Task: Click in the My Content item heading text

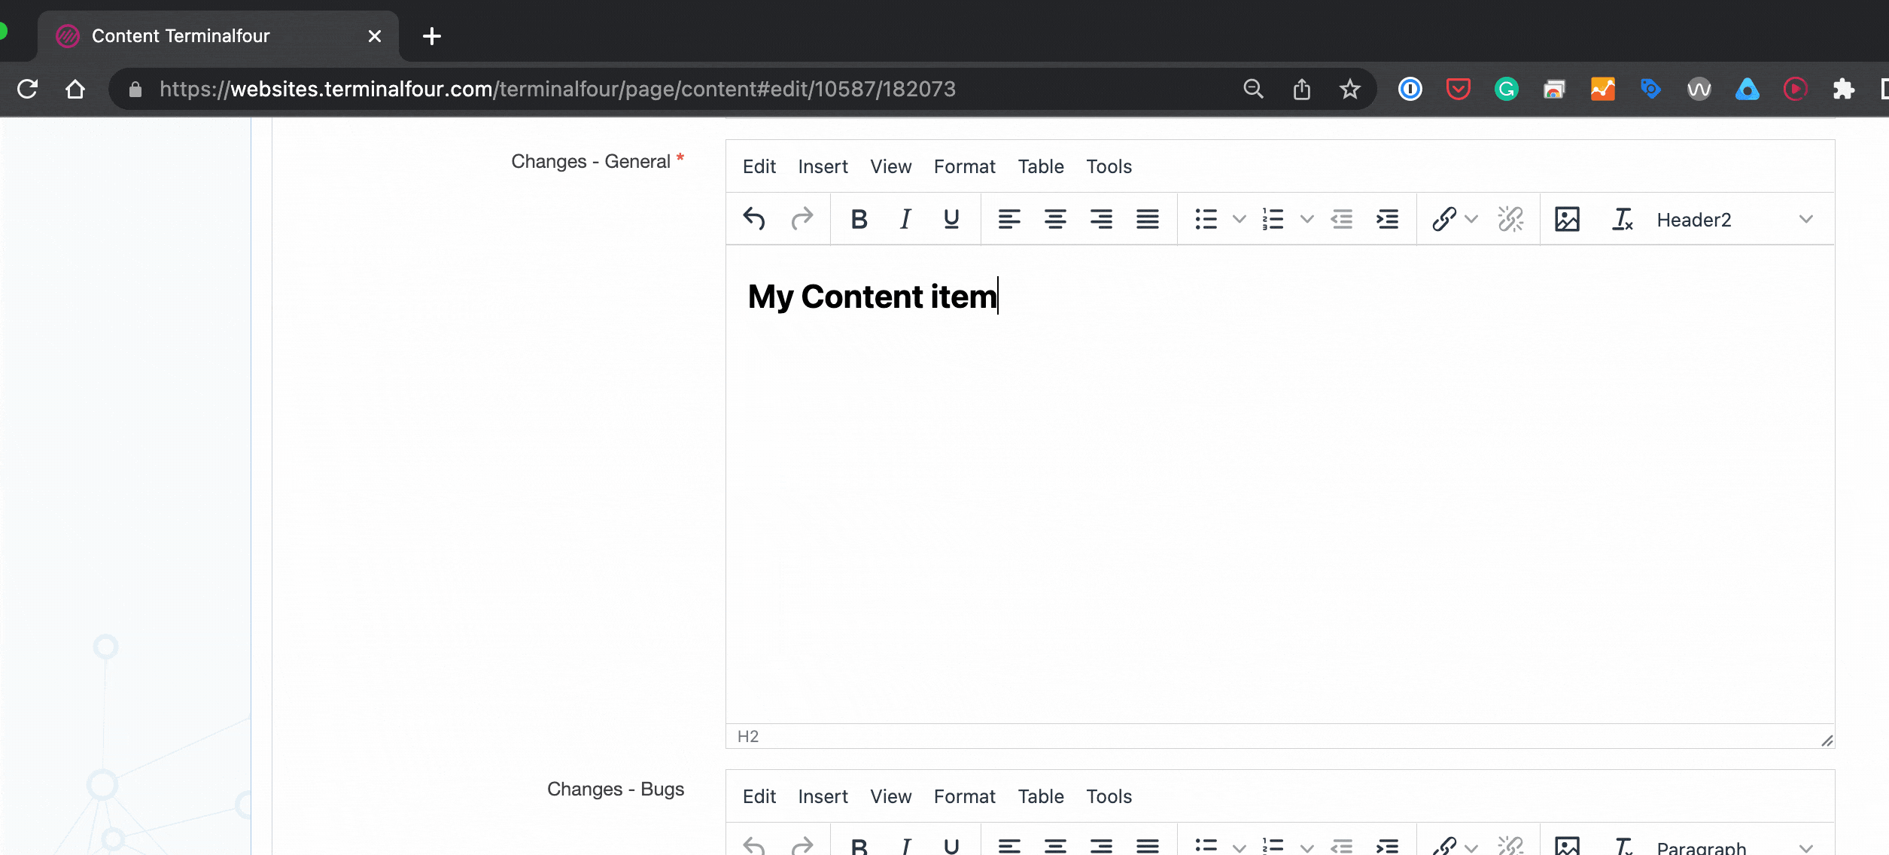Action: pyautogui.click(x=872, y=297)
